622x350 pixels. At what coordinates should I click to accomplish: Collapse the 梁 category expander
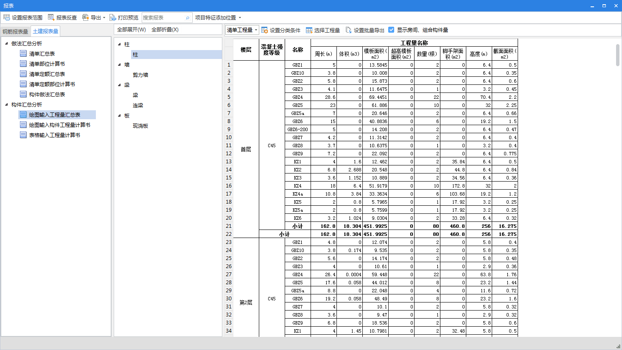click(119, 85)
